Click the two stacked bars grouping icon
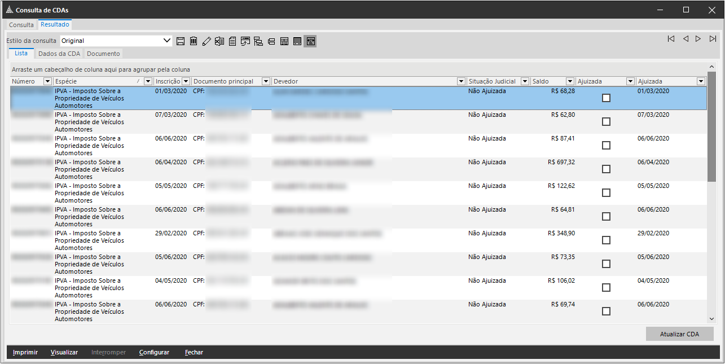This screenshot has width=725, height=364. 271,41
